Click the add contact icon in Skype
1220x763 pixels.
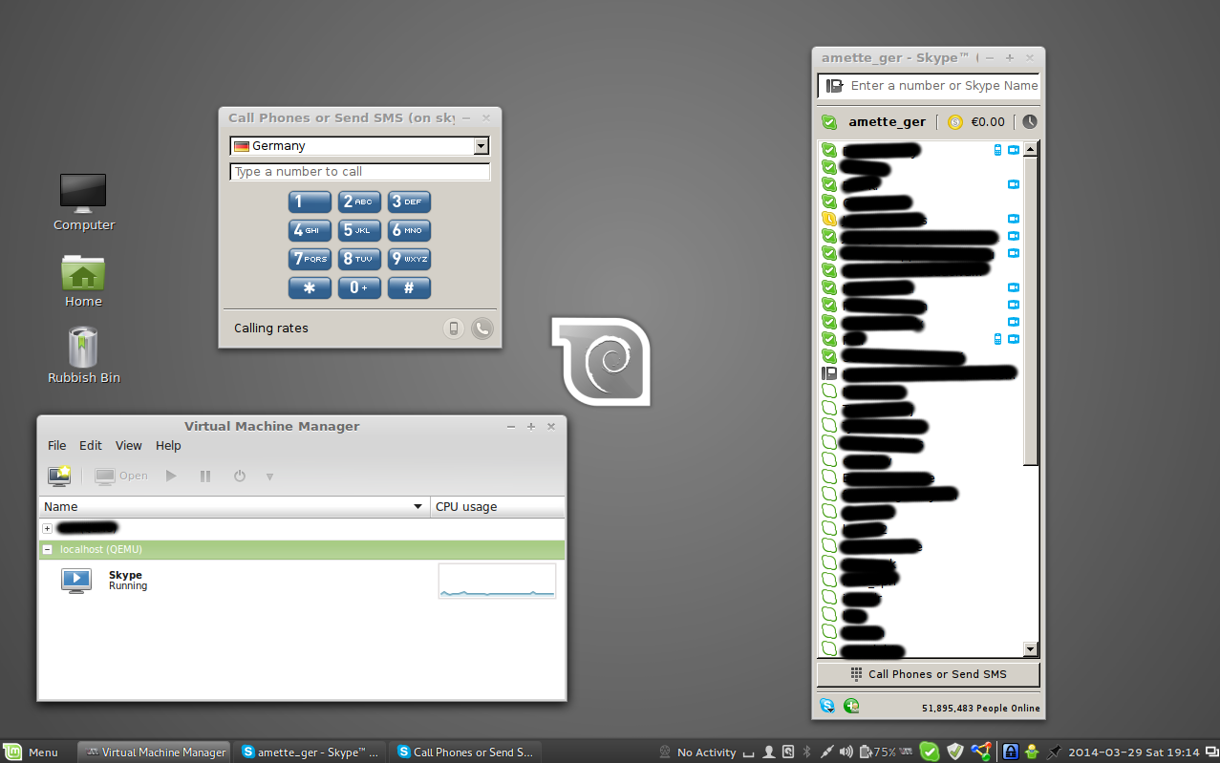click(x=851, y=707)
